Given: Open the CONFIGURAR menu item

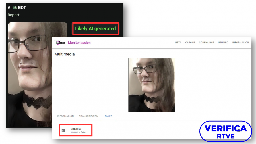Looking at the screenshot, I should (x=206, y=43).
